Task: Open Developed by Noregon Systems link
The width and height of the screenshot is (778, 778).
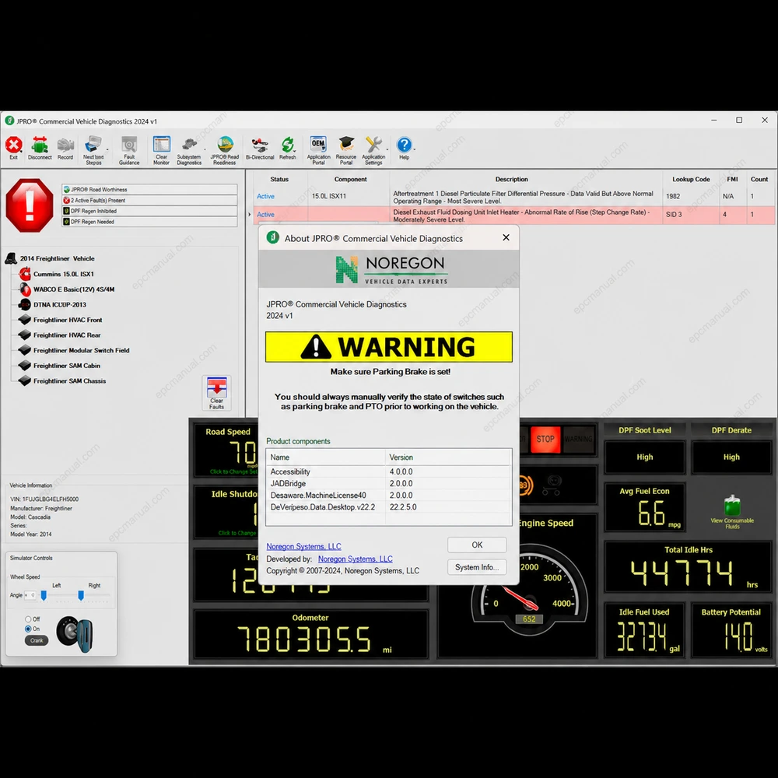Action: 356,559
